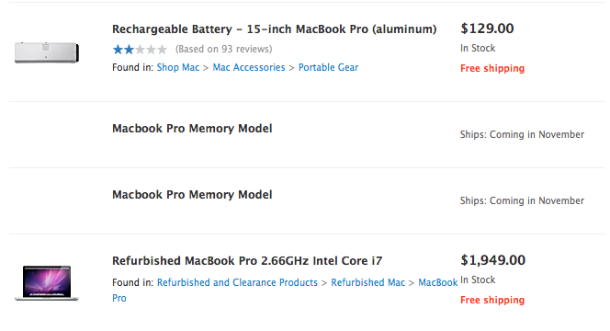Screen dimensions: 610x331
Task: Open the second Macbook Pro Memory Model result
Action: (x=192, y=195)
